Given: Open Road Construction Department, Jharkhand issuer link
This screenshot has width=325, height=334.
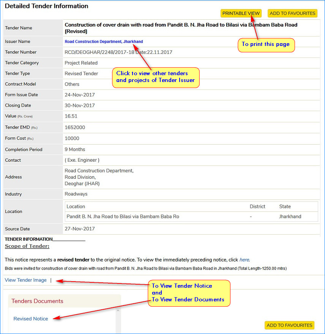Looking at the screenshot, I should tap(104, 42).
